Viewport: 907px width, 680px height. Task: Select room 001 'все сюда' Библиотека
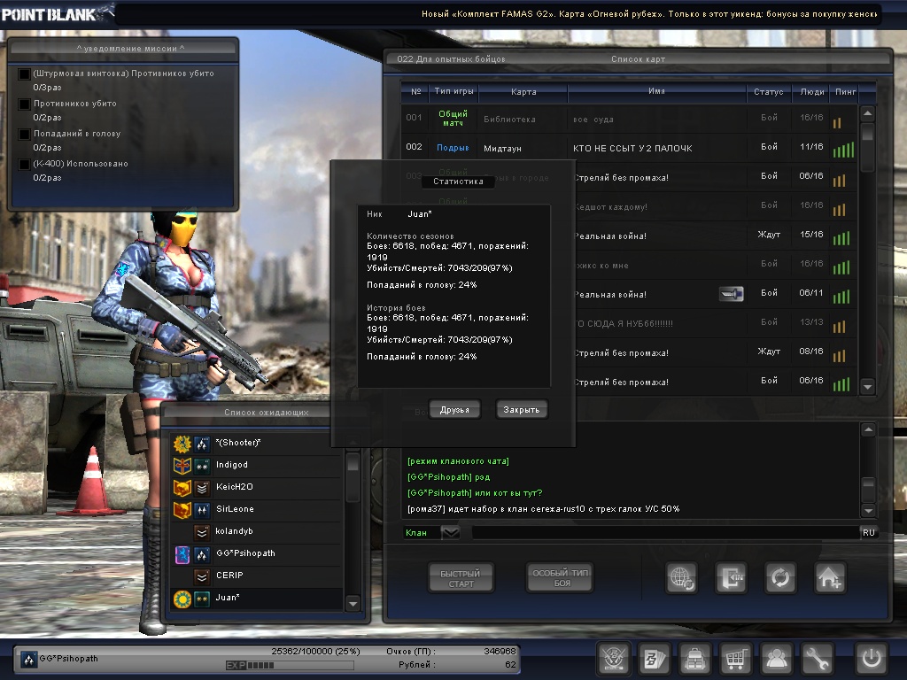pos(629,119)
